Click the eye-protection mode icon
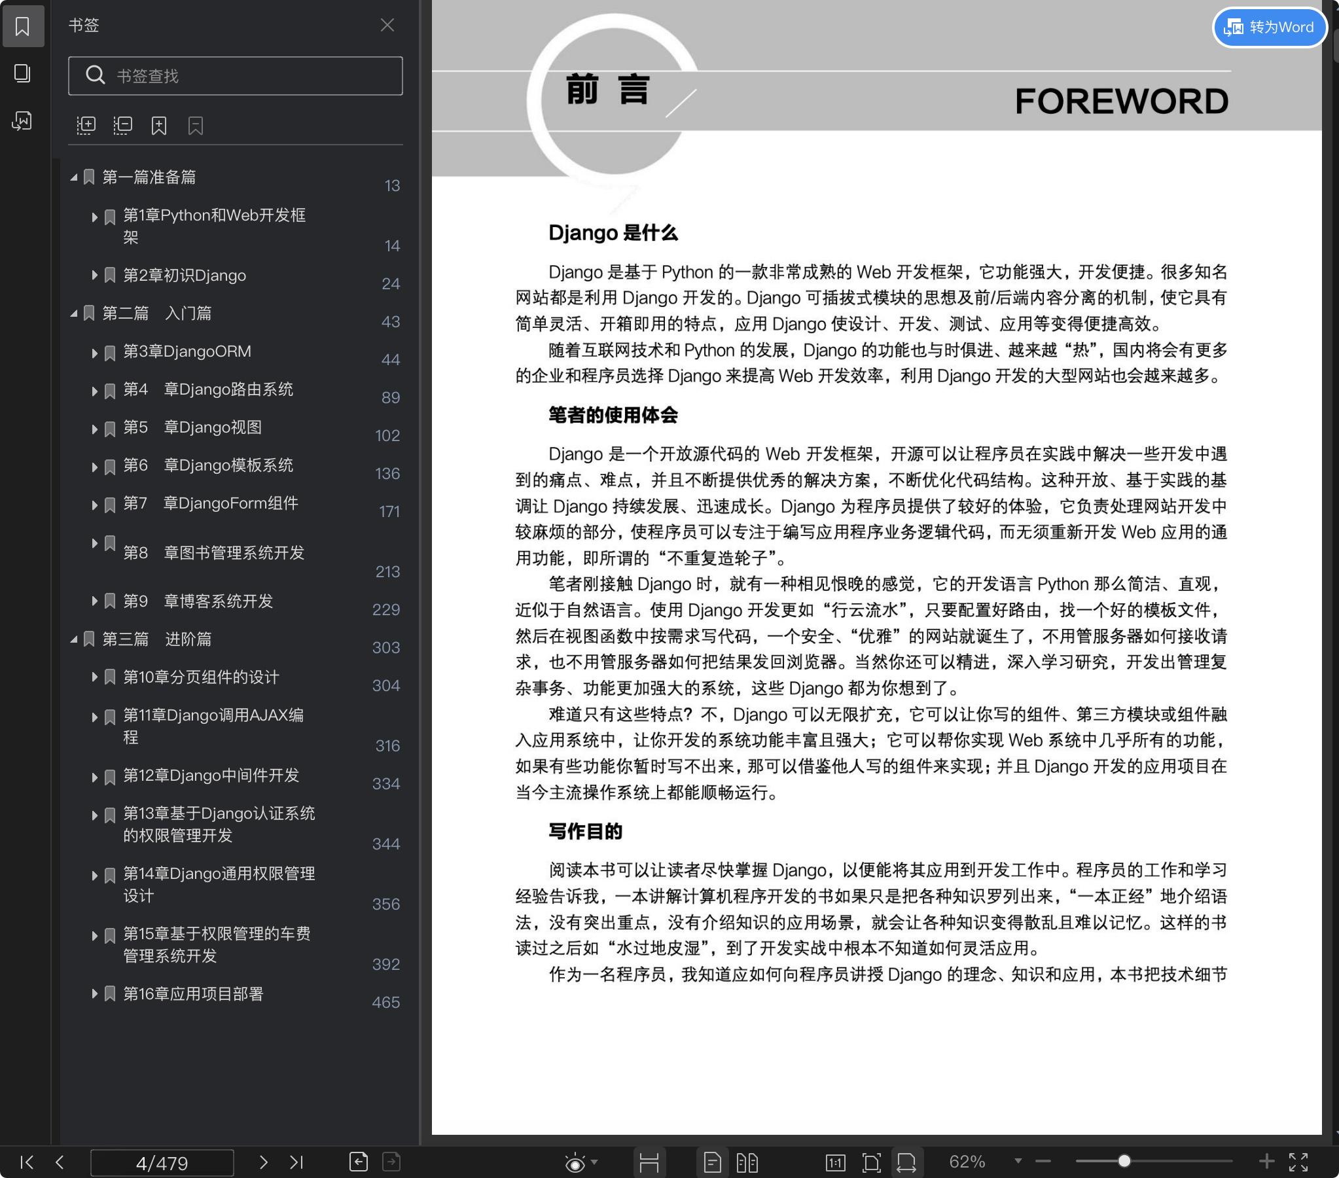Image resolution: width=1339 pixels, height=1178 pixels. pos(575,1162)
